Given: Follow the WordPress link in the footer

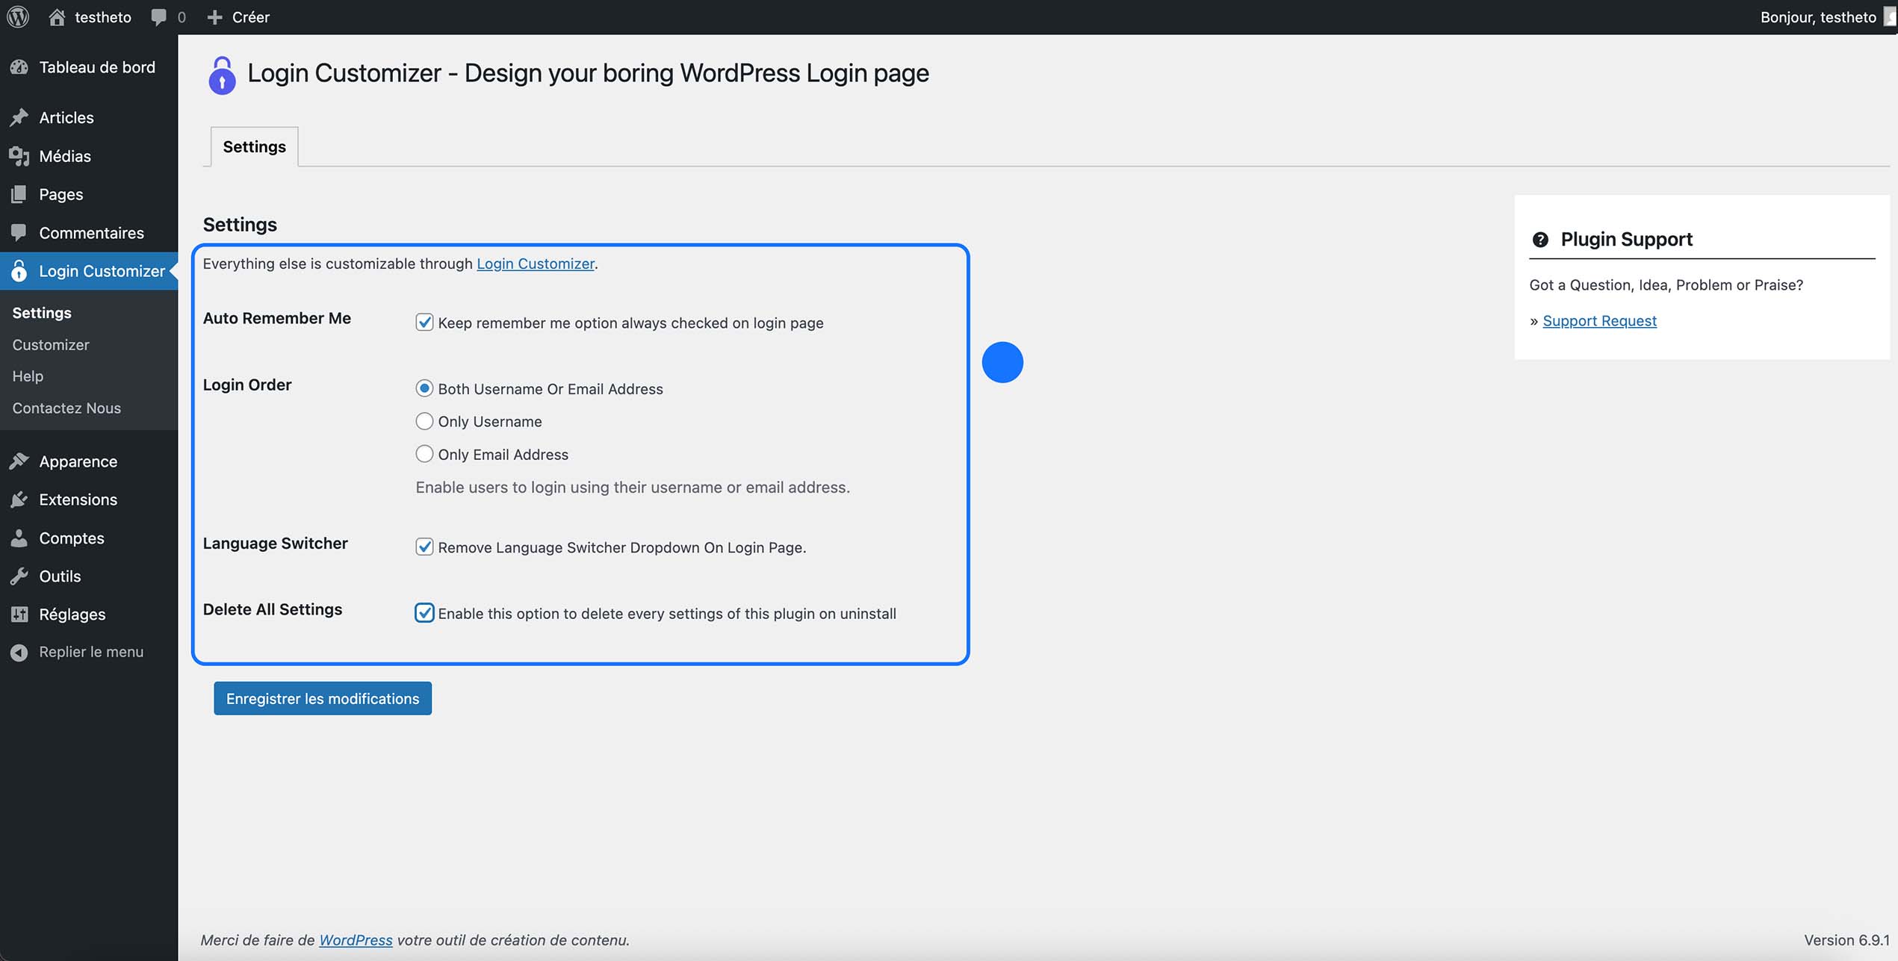Looking at the screenshot, I should tap(356, 940).
